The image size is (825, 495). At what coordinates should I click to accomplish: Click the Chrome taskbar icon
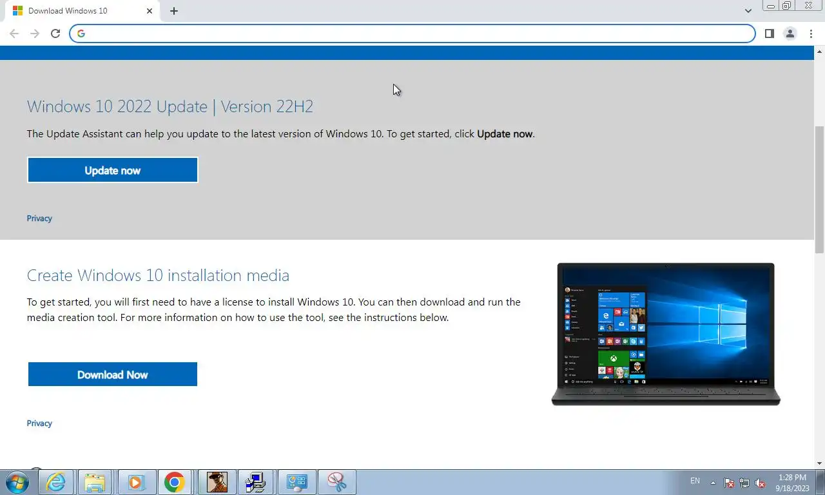tap(174, 482)
